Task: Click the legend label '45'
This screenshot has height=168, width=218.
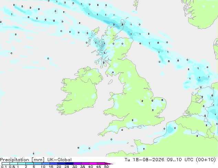Action: (98, 167)
